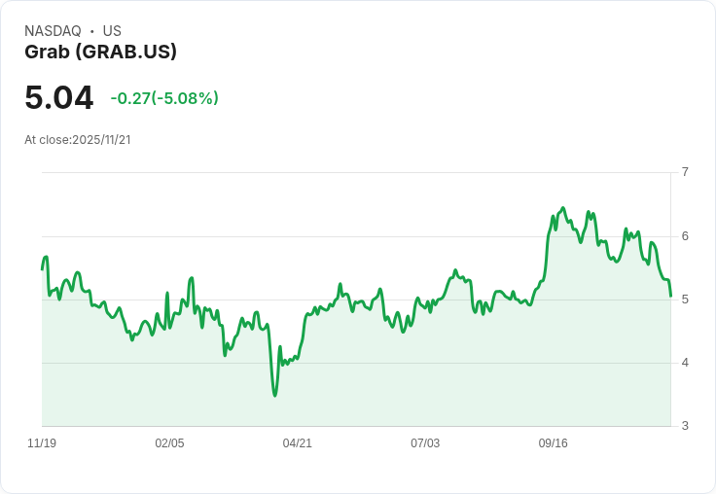Click the 7 label on price axis
Screen dimensions: 716x494
(685, 172)
